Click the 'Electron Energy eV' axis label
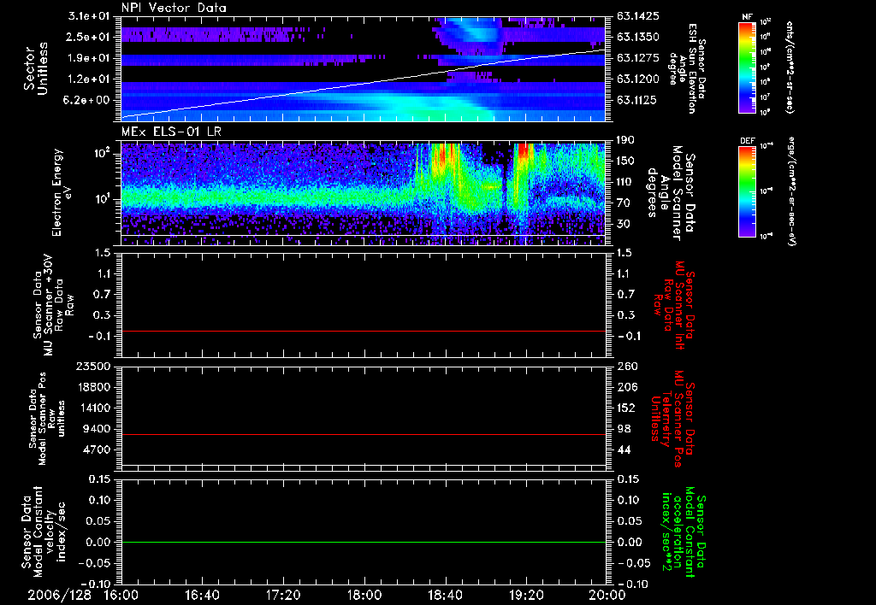This screenshot has width=876, height=605. pos(61,192)
